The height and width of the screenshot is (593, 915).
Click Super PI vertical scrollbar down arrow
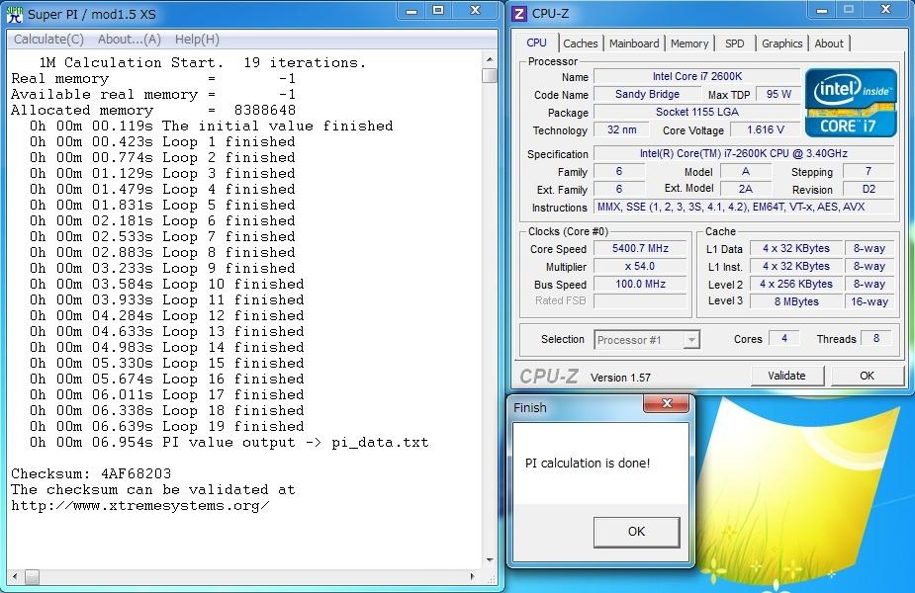(490, 559)
